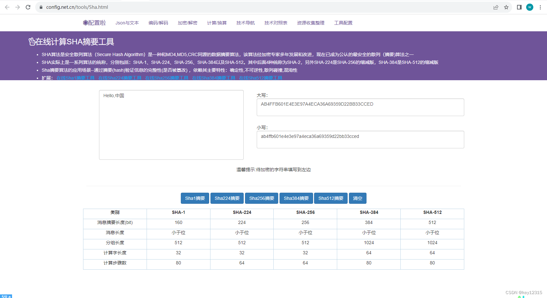
Task: Click the 大写 uppercase hash output box
Action: (x=360, y=107)
